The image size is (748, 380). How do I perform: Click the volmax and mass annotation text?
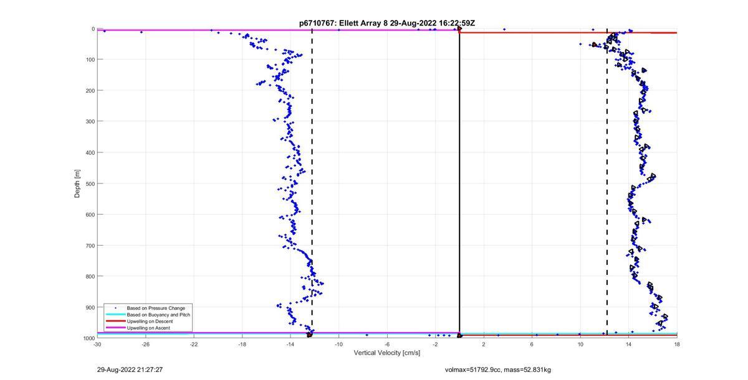[497, 370]
